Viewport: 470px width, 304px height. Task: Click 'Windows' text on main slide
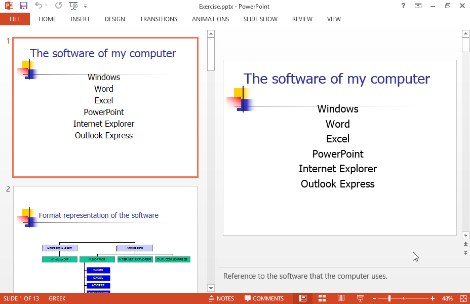[338, 109]
